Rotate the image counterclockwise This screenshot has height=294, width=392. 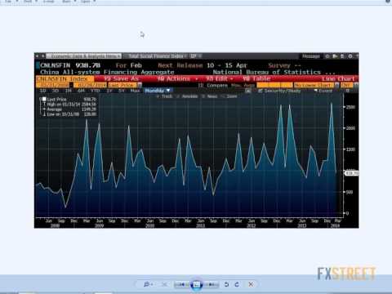click(226, 284)
